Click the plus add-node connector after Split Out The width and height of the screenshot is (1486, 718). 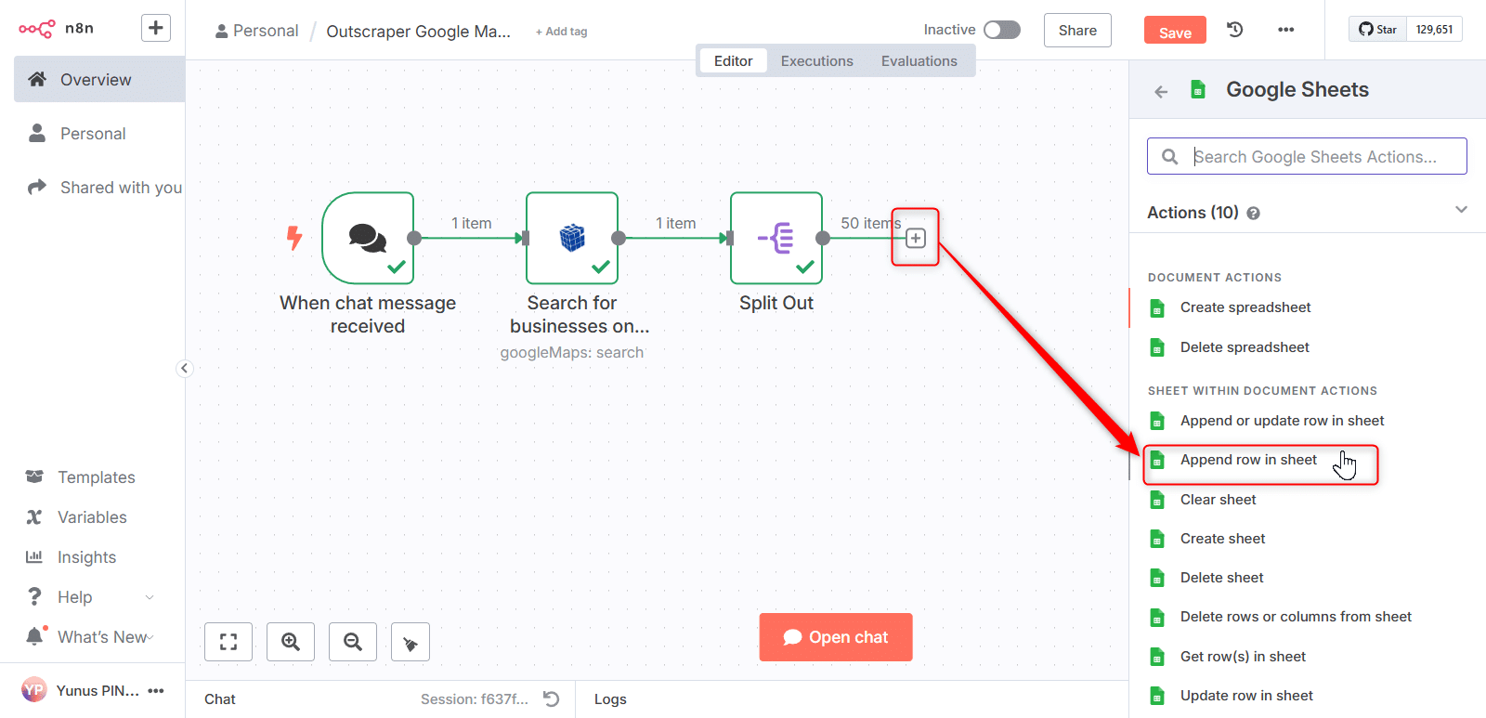[916, 239]
